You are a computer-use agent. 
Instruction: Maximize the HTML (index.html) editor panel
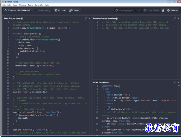click(175, 82)
